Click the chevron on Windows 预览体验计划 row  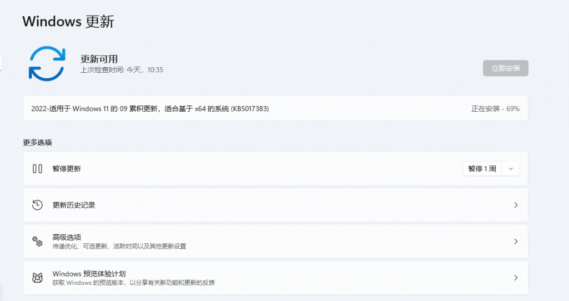coord(516,278)
